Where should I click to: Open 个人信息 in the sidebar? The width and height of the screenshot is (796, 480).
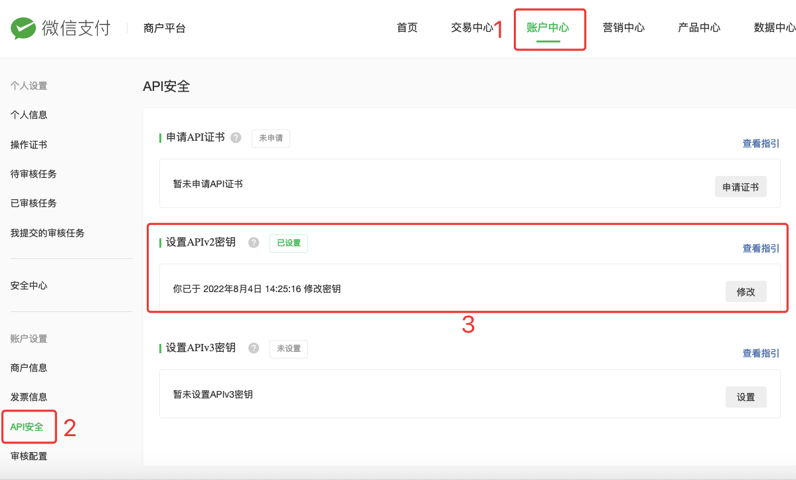point(29,115)
